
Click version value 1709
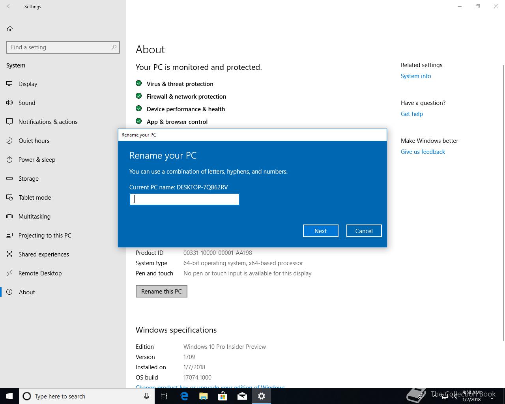pos(189,357)
